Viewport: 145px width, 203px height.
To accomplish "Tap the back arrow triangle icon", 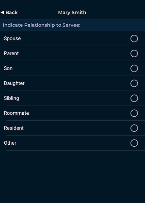I will click(2, 12).
